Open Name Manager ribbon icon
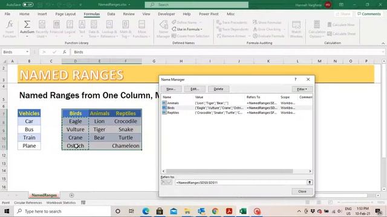The image size is (387, 217). click(163, 25)
